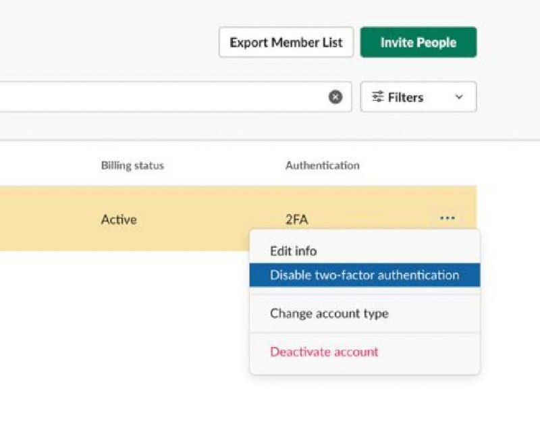Click the 2FA authentication value
This screenshot has height=424, width=540.
(x=297, y=219)
